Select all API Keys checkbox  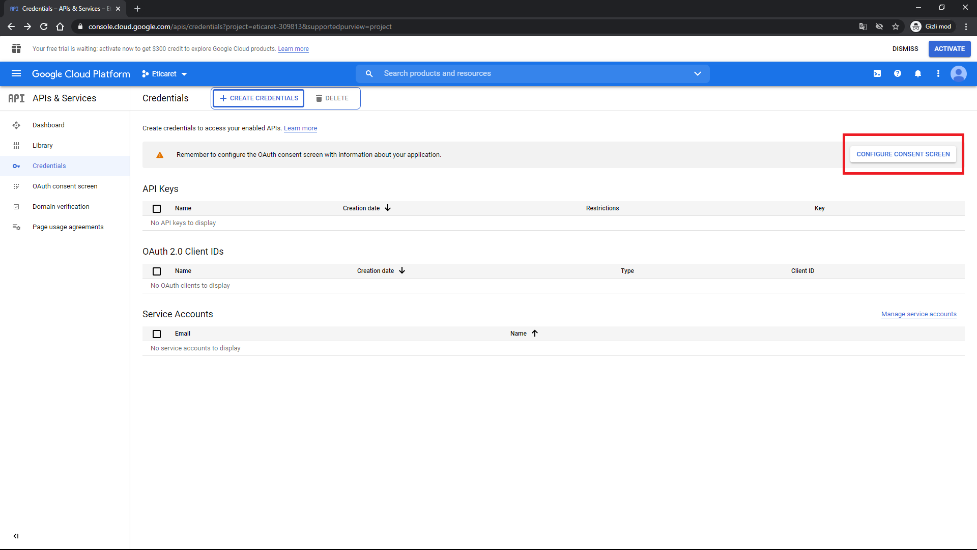[157, 209]
